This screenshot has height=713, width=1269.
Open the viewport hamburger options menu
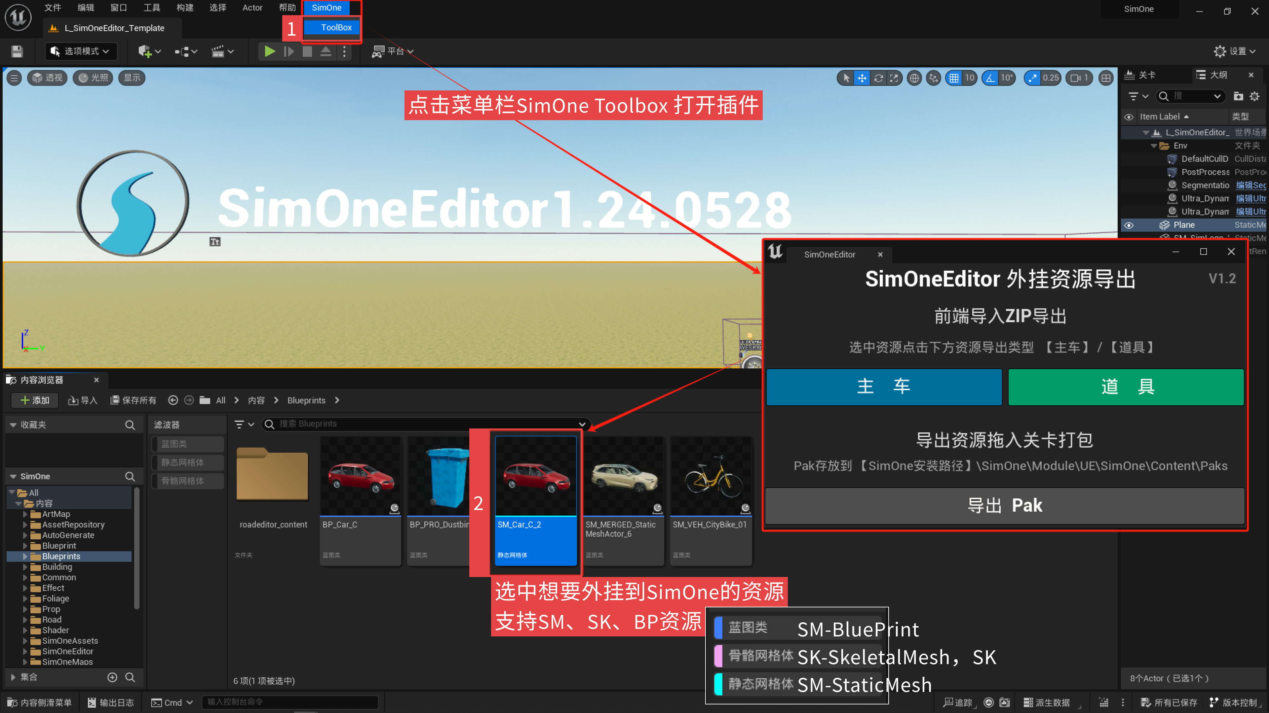(x=14, y=78)
